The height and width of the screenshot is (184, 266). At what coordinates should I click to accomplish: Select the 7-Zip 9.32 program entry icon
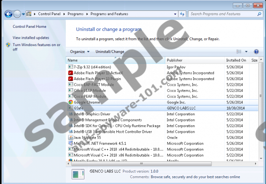[x=71, y=67]
